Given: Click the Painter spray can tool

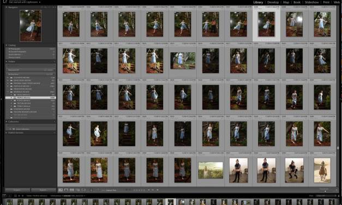Looking at the screenshot, I should [91, 190].
